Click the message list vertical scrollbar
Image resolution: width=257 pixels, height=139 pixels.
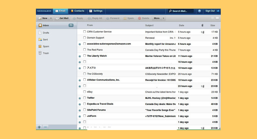tap(220, 61)
